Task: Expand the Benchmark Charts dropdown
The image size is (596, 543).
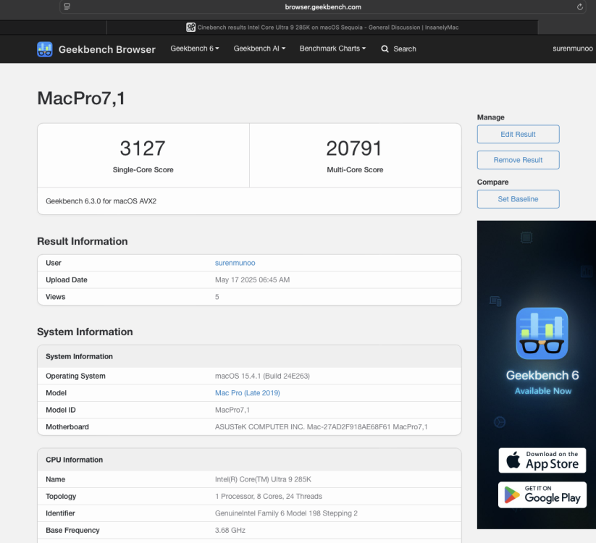Action: click(332, 49)
